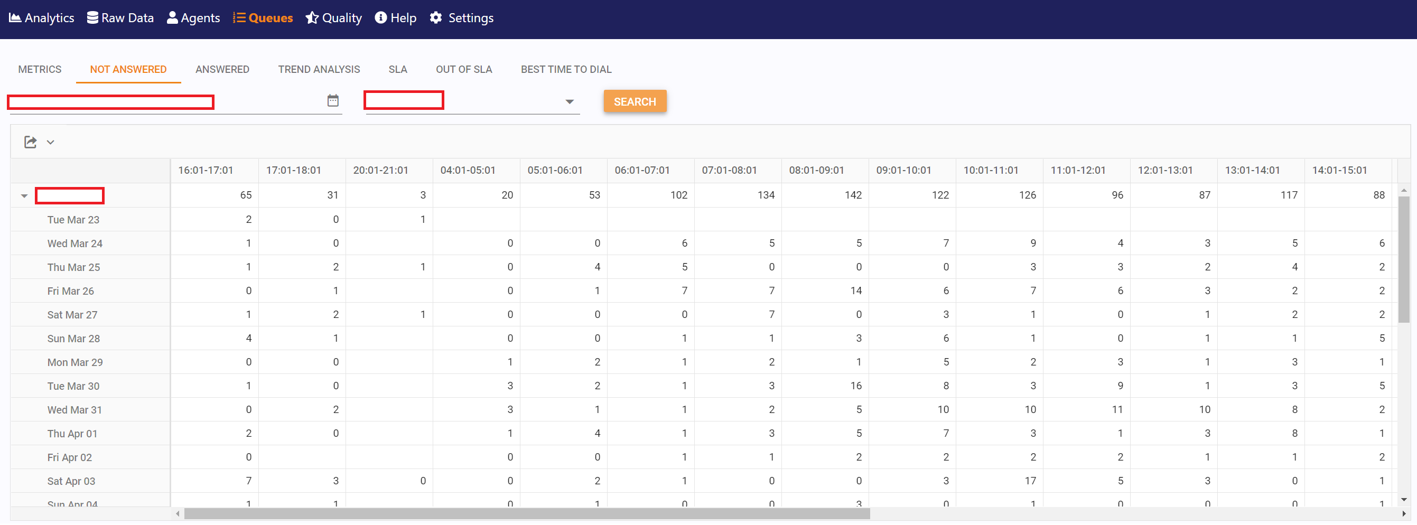Open Settings via the gear icon
This screenshot has width=1417, height=525.
click(436, 18)
